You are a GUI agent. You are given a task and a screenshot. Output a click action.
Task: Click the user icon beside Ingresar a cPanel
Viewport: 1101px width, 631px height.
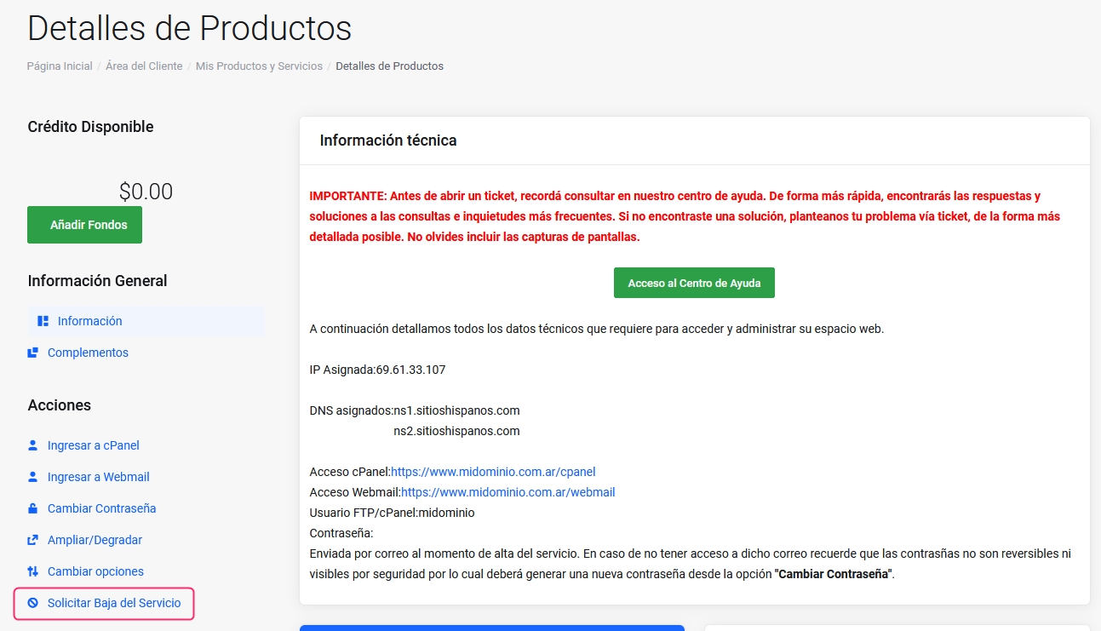click(x=32, y=445)
